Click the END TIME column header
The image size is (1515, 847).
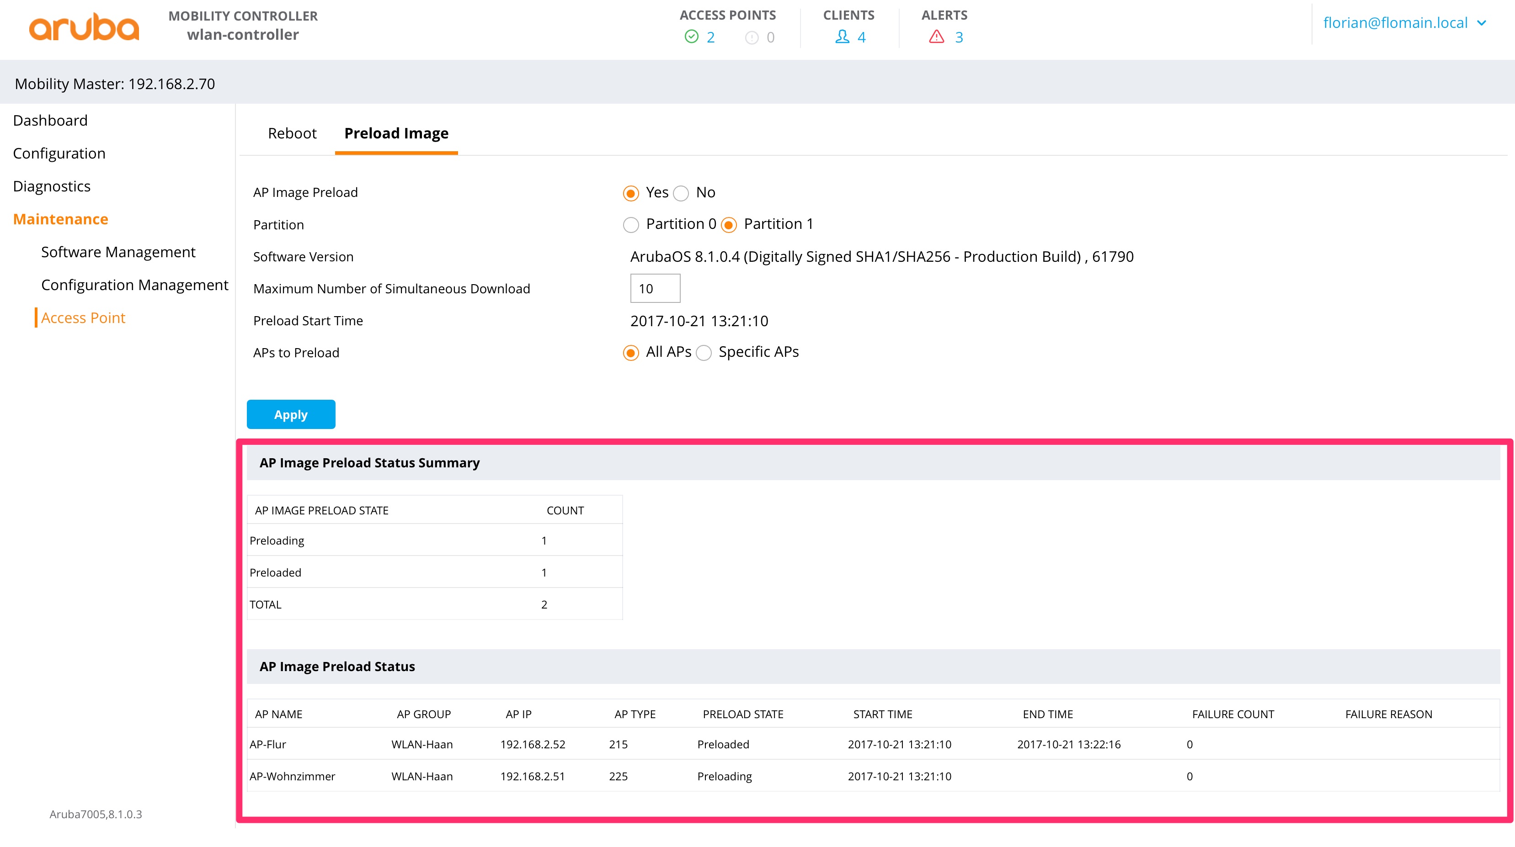click(x=1048, y=714)
